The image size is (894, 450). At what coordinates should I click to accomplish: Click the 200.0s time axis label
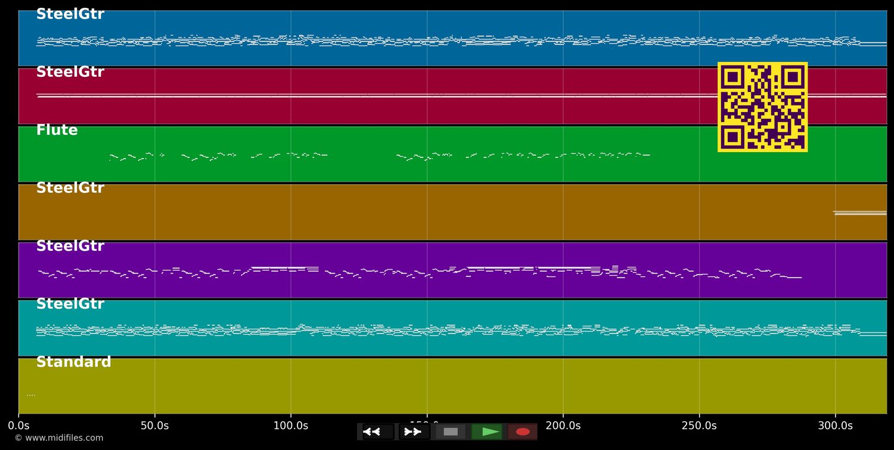563,426
